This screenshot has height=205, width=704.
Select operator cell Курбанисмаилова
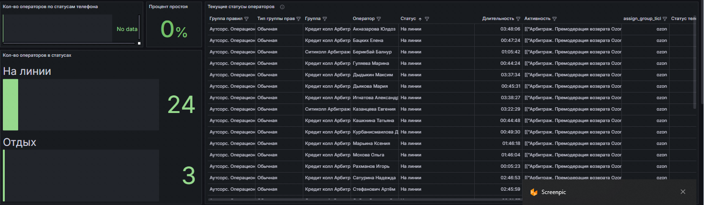coord(374,132)
